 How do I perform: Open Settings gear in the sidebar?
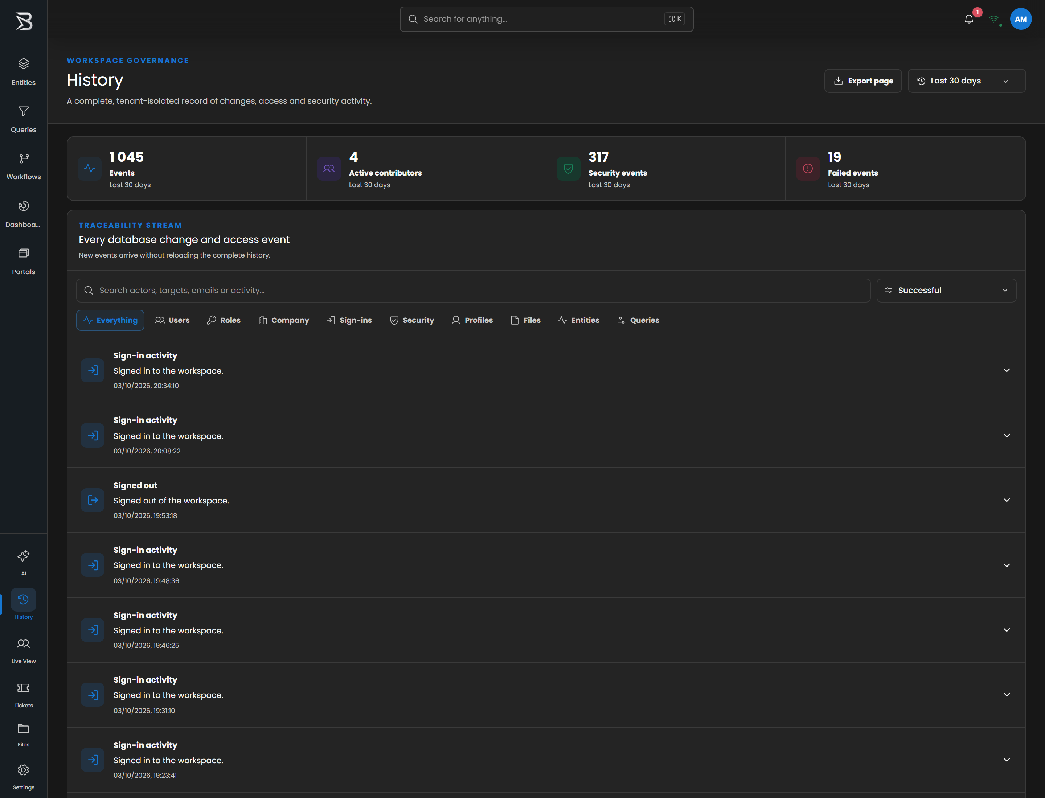click(x=23, y=777)
